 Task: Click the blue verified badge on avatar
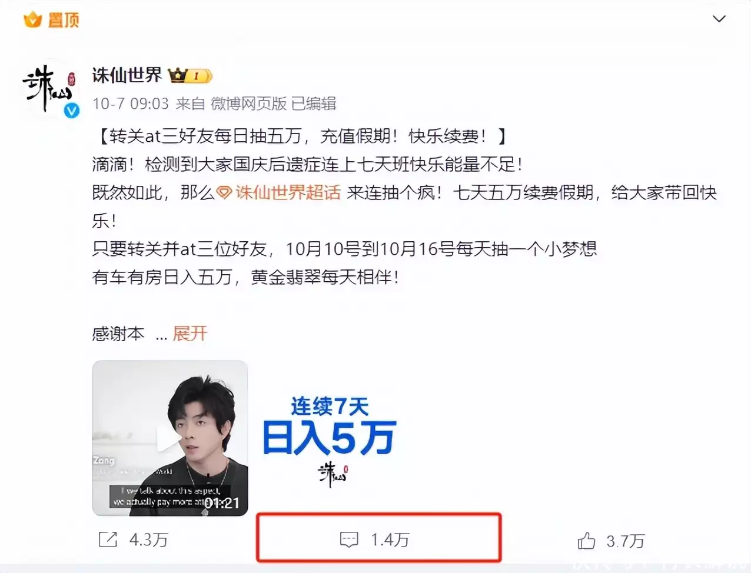tap(72, 110)
